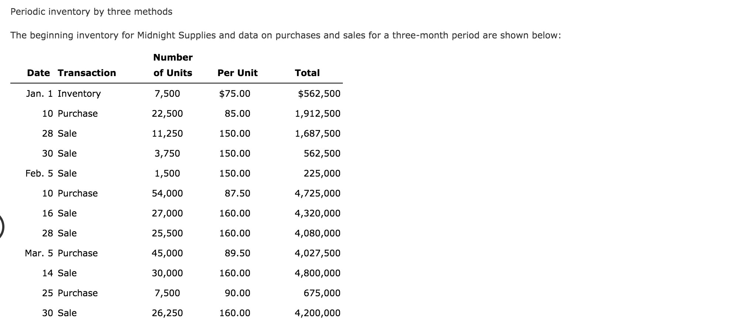Select the 89.50 per unit value

(x=237, y=253)
